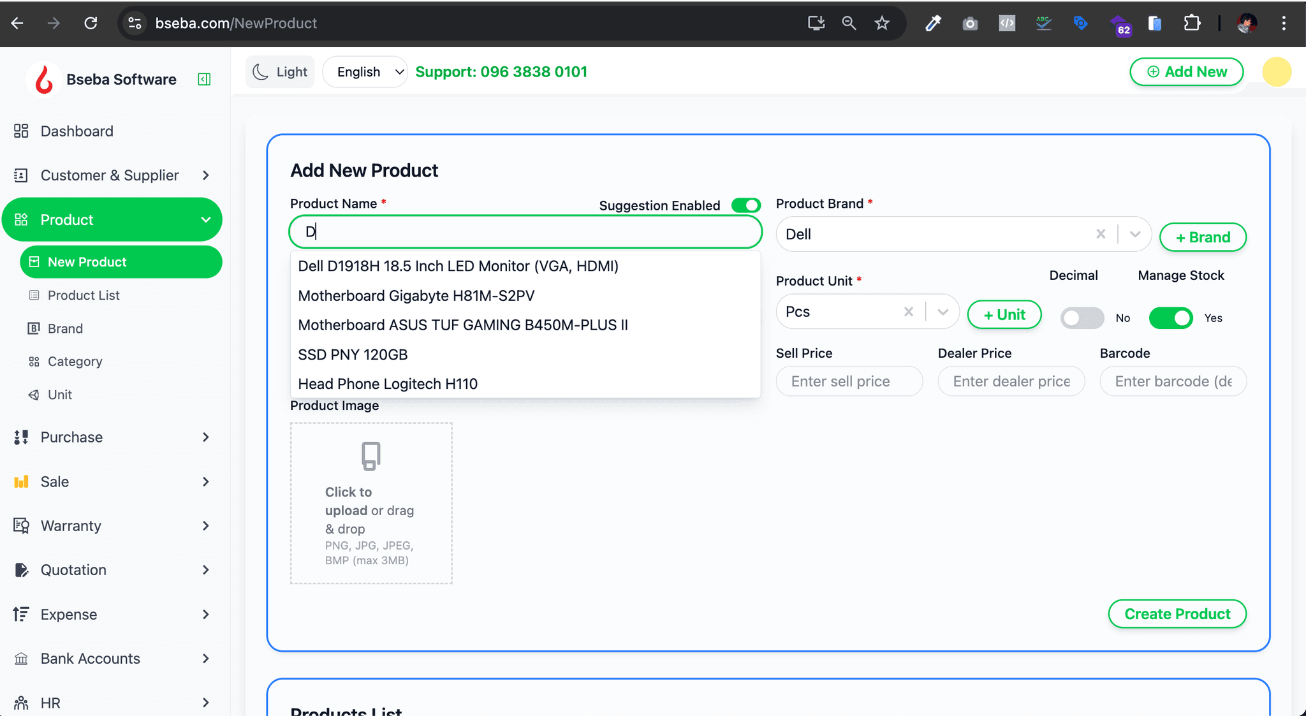The width and height of the screenshot is (1306, 716).
Task: Bookmark page with the star icon
Action: pyautogui.click(x=882, y=24)
